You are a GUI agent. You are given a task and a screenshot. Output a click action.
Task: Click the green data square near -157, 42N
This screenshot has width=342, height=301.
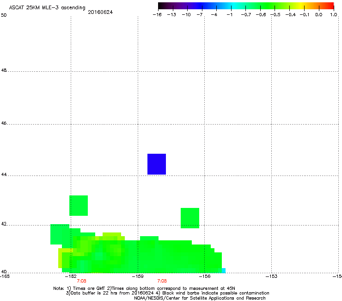tap(190, 218)
